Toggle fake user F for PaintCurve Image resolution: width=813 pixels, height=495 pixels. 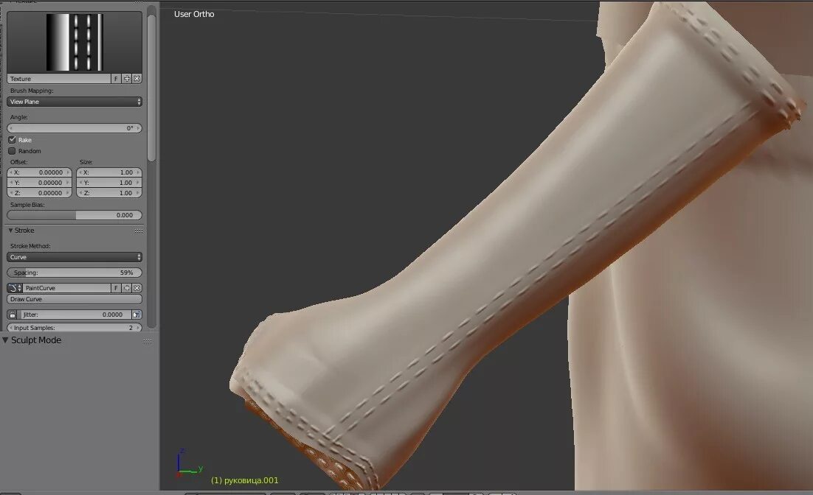116,288
